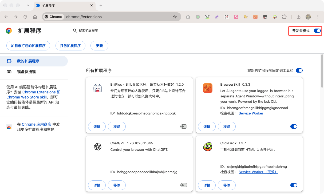The width and height of the screenshot is (324, 194).
Task: Open 详情 for ClickDeck
Action: (x=207, y=185)
